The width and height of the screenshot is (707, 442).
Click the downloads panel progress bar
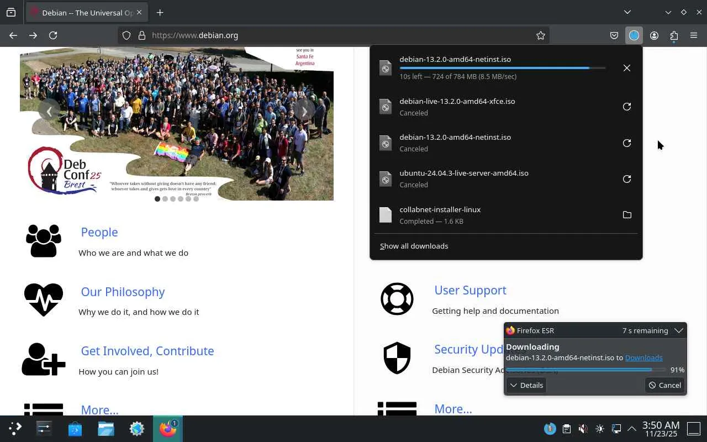pyautogui.click(x=503, y=68)
